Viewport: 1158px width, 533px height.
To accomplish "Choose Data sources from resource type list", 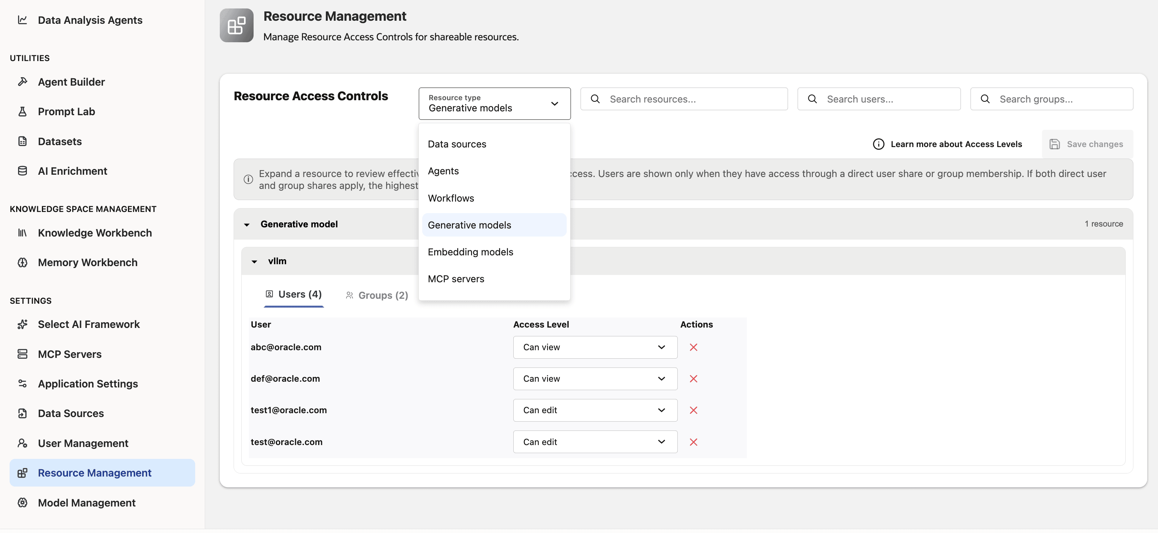I will tap(494, 144).
